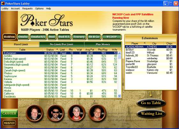Click the table list scrollbar thumb
Viewport: 179px width, 129px height.
(x=119, y=57)
